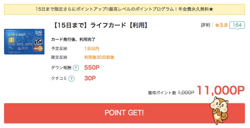Click the カード発行後、利用完了 condition text
The image size is (250, 128).
point(73,39)
